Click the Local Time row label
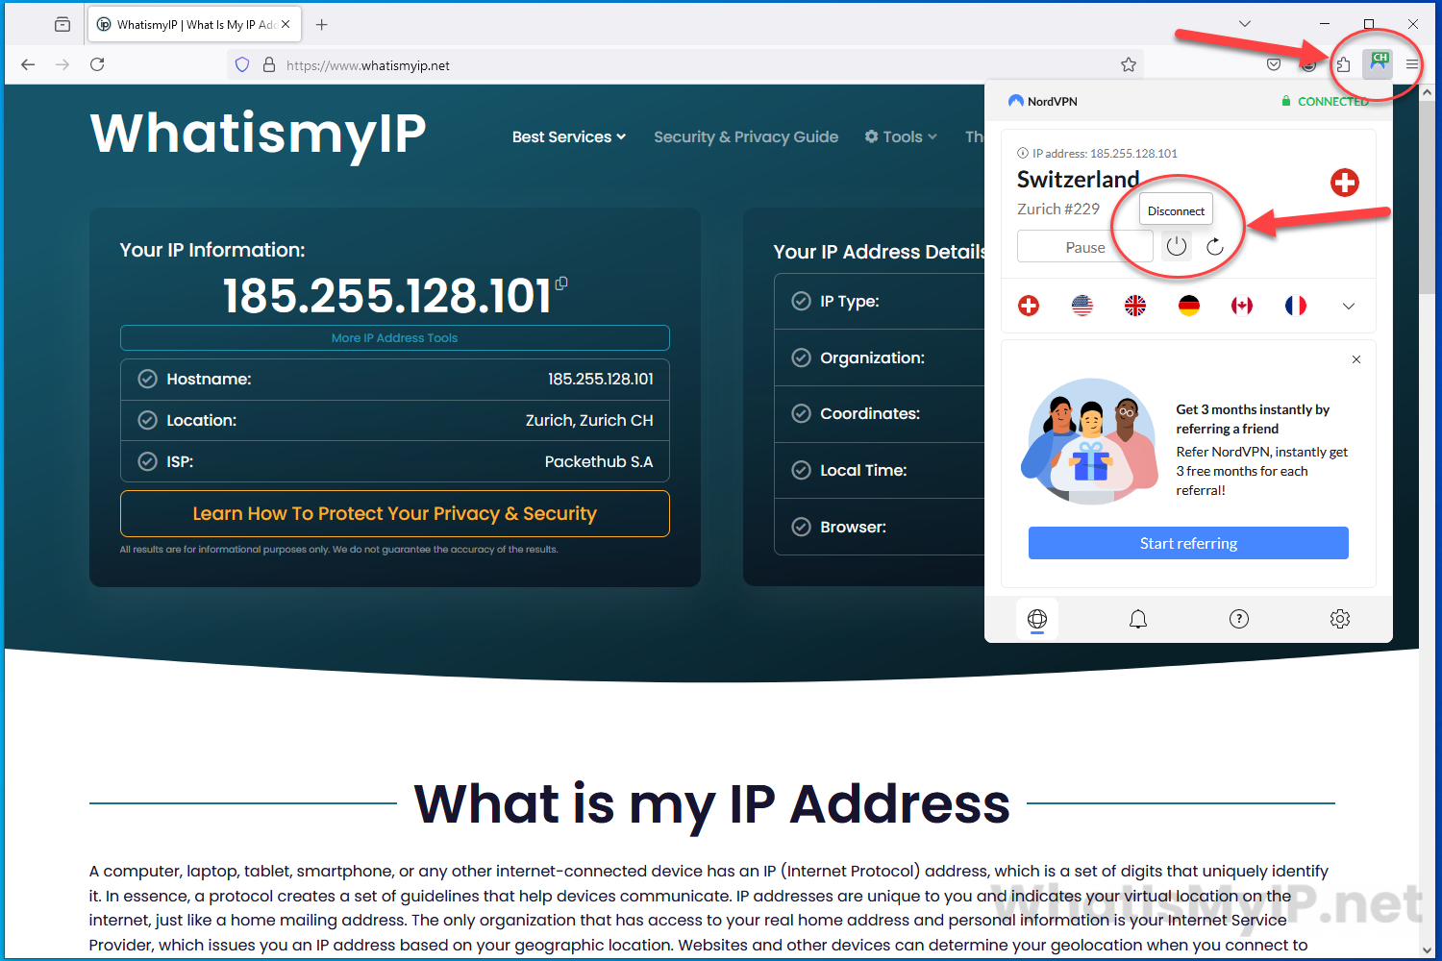This screenshot has height=961, width=1442. tap(863, 470)
